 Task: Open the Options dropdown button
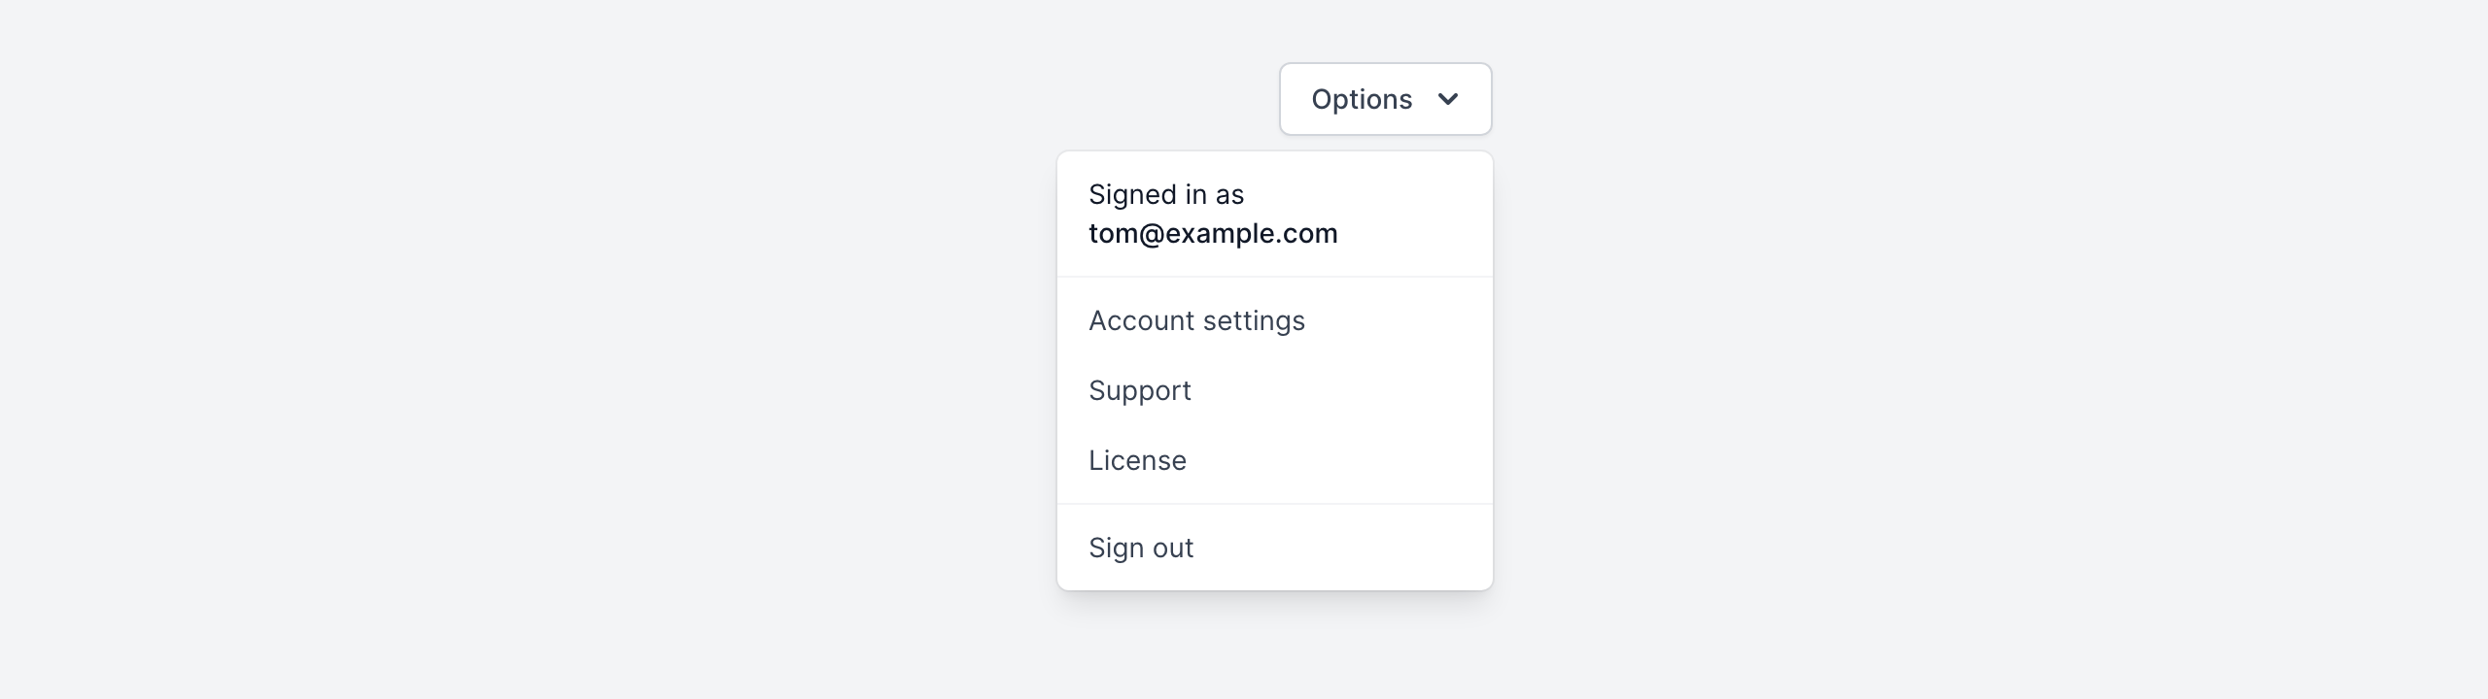[1385, 99]
